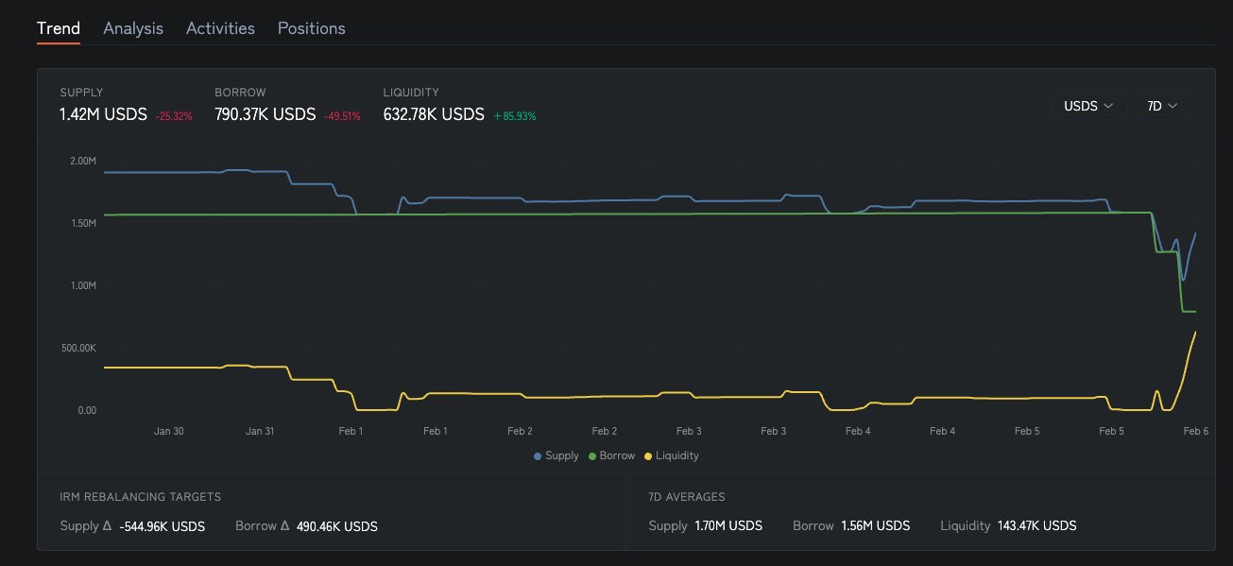Click the Jan 31 x-axis date label
The image size is (1233, 566).
pos(260,431)
